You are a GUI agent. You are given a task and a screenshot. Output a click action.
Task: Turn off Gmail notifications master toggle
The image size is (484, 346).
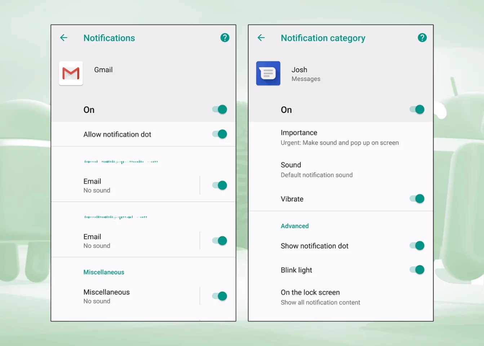pyautogui.click(x=219, y=109)
